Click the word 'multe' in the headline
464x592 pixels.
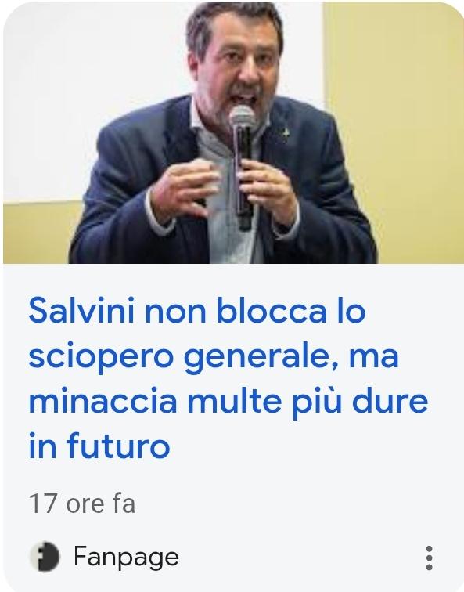[x=234, y=402]
